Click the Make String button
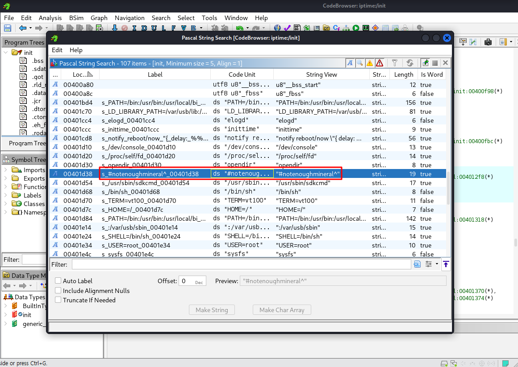518x367 pixels. 212,310
